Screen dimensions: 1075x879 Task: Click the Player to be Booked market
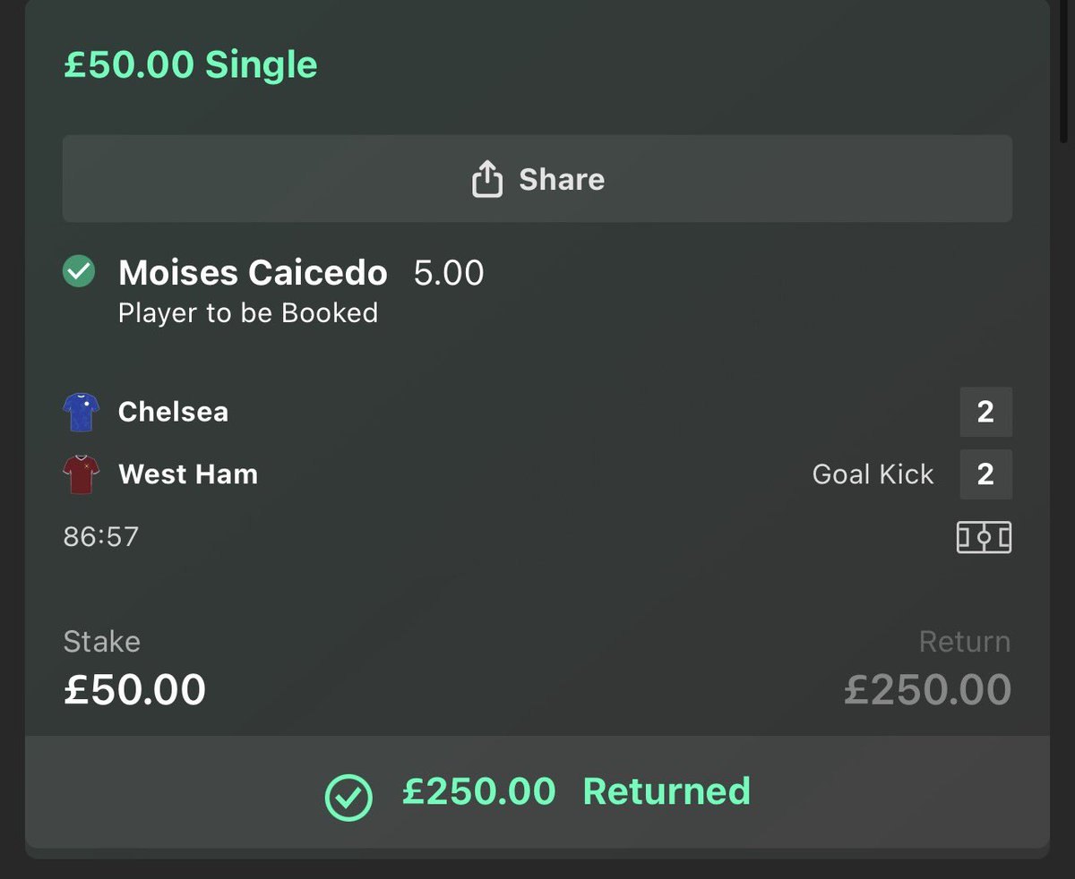248,313
